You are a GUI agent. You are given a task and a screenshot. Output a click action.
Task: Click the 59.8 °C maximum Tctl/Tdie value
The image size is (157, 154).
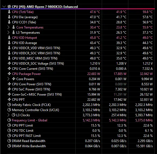click(x=148, y=12)
